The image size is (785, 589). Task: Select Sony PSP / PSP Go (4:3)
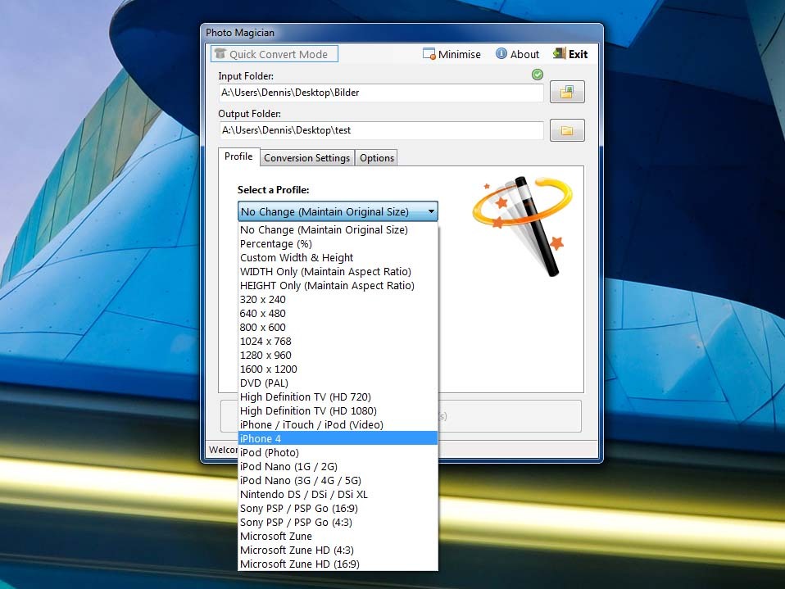point(338,523)
